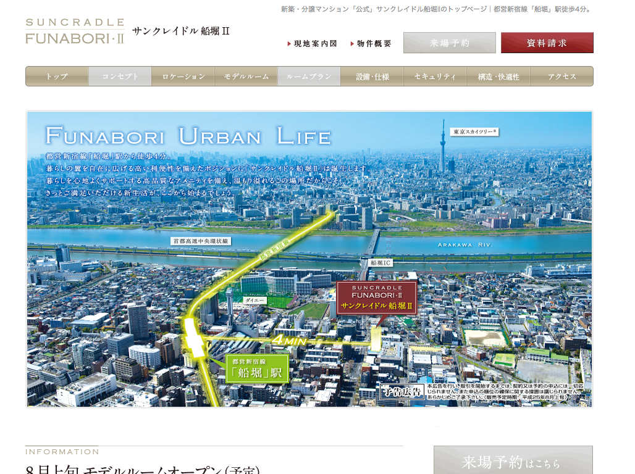Click the green 船堀駅 station label

257,368
